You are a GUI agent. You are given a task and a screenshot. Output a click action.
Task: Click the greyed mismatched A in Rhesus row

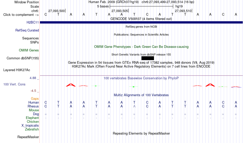[x=134, y=106]
